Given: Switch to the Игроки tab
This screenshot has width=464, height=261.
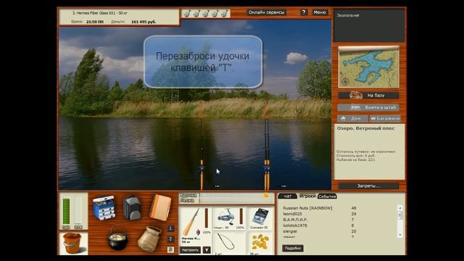Looking at the screenshot, I should click(307, 196).
